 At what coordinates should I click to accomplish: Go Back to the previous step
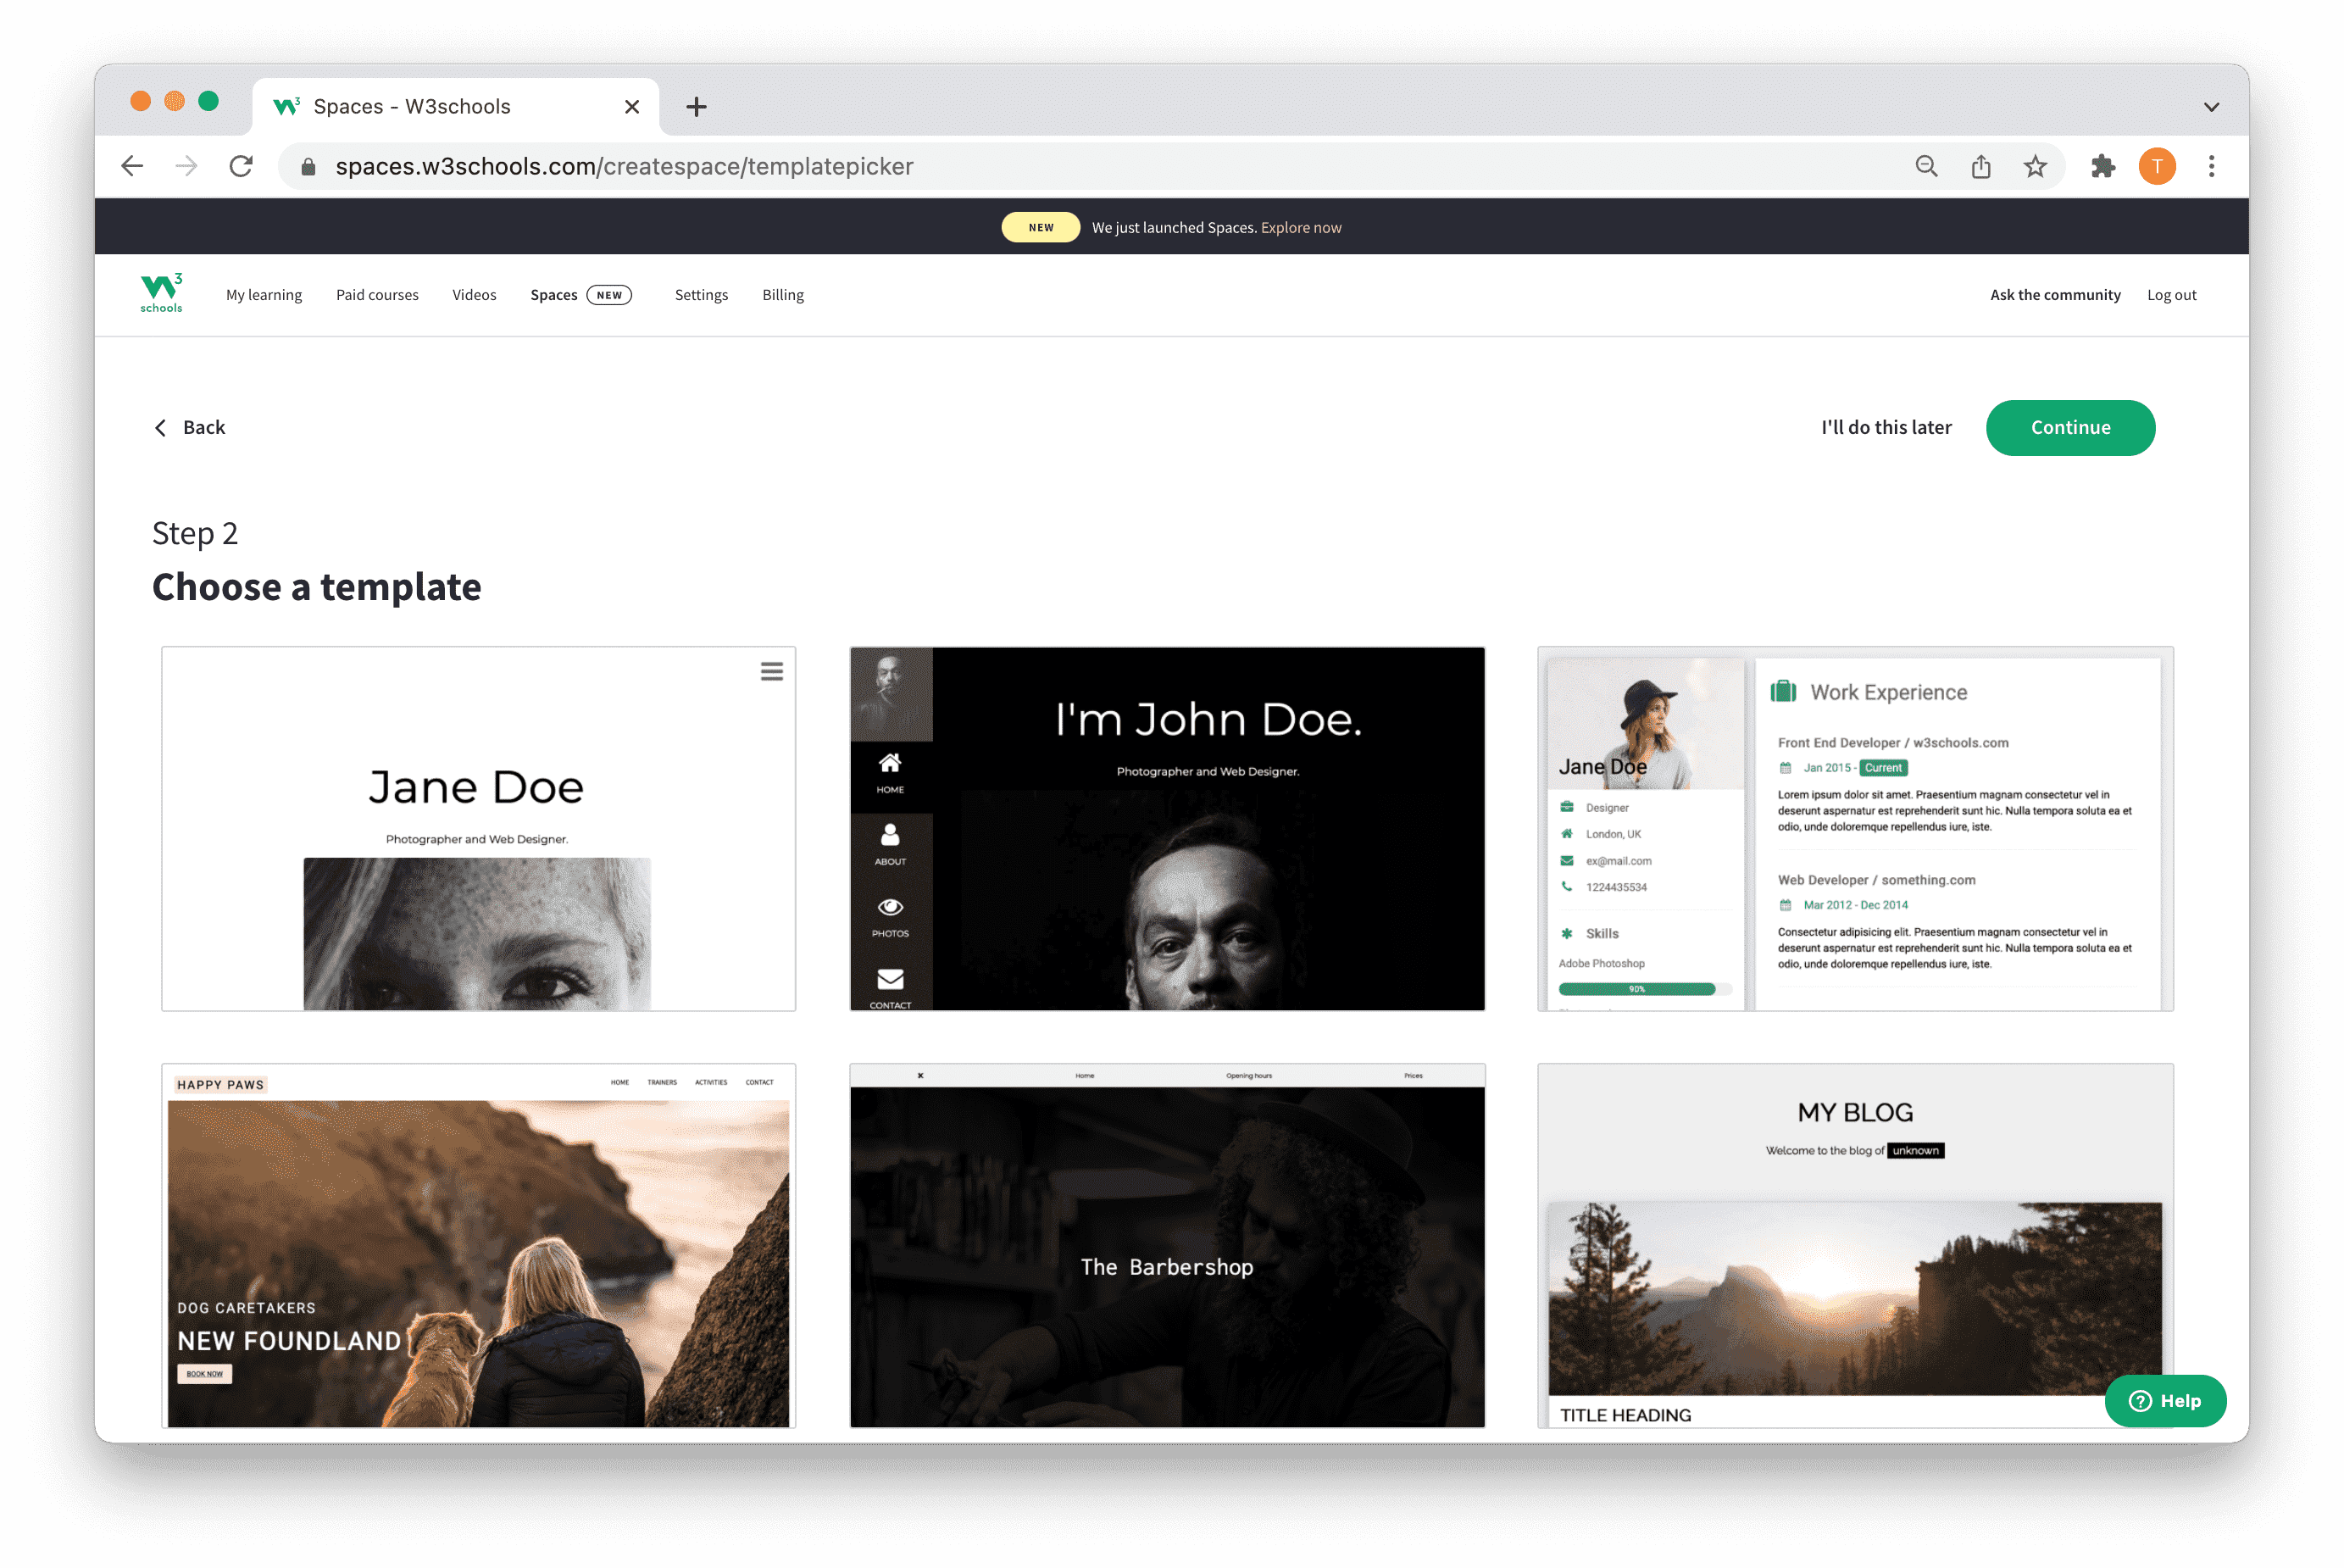pyautogui.click(x=190, y=427)
